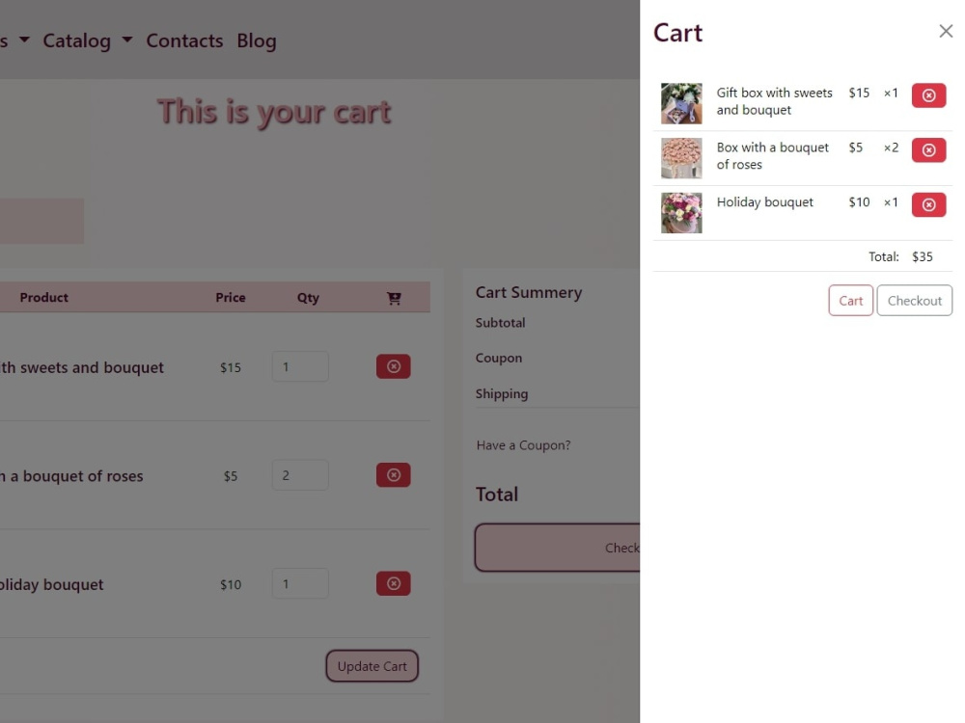965x723 pixels.
Task: Click Holiday bouquet name in cart table
Action: pos(52,585)
